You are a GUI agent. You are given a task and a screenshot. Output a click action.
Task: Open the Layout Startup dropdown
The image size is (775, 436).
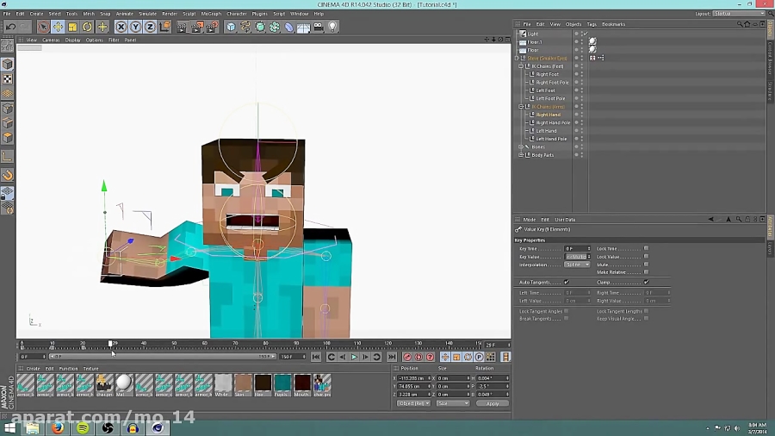[739, 14]
